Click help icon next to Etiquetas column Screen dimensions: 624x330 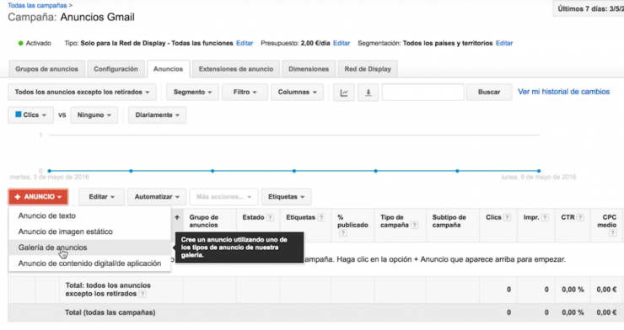click(x=321, y=217)
